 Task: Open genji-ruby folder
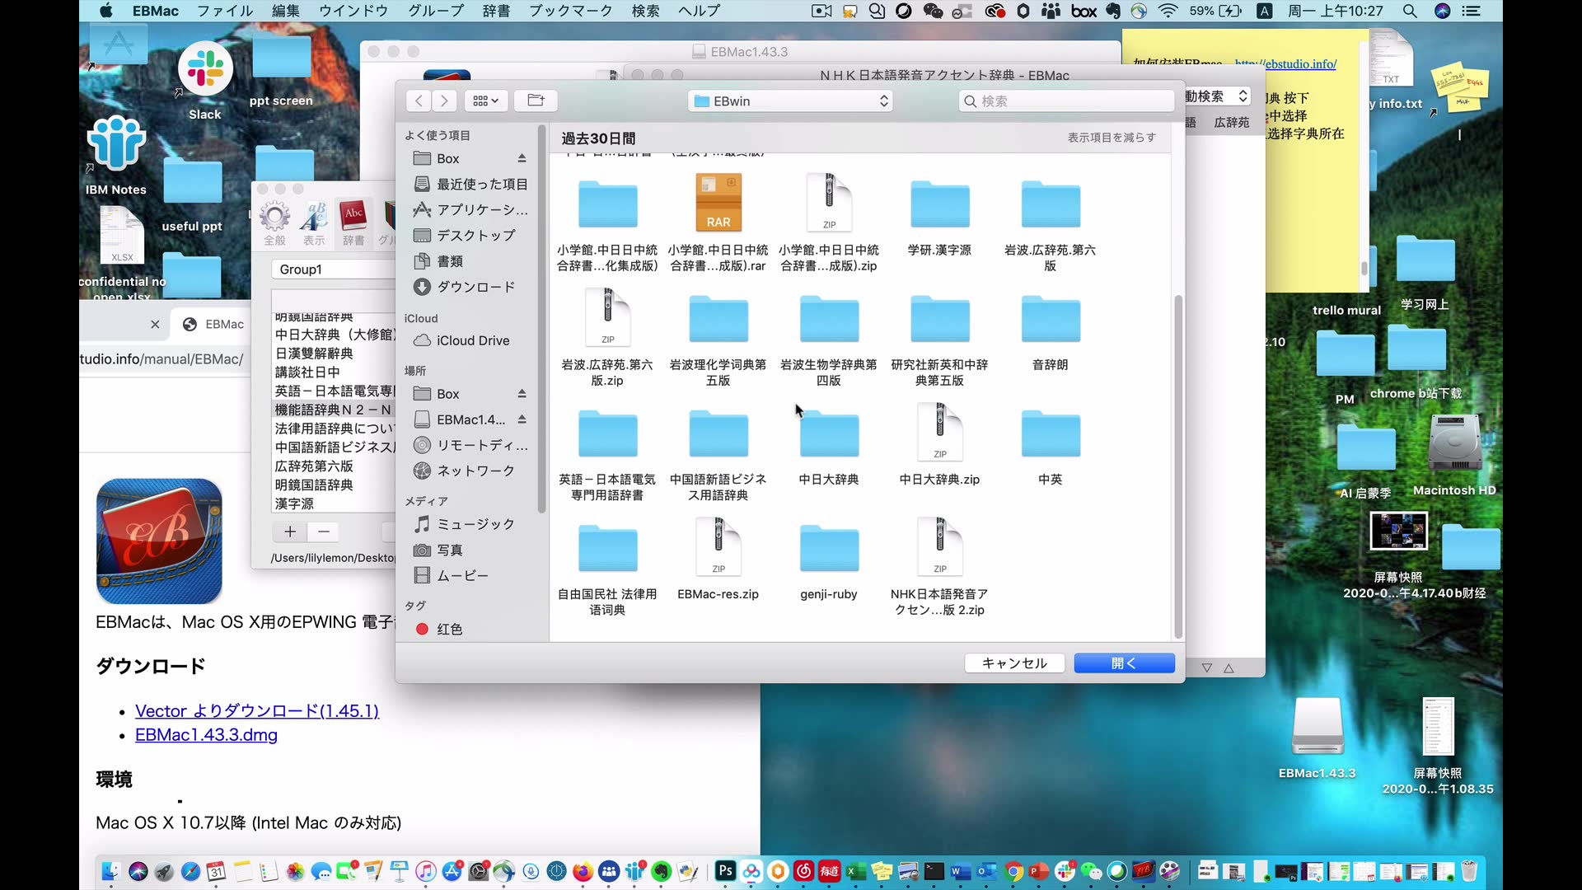828,549
